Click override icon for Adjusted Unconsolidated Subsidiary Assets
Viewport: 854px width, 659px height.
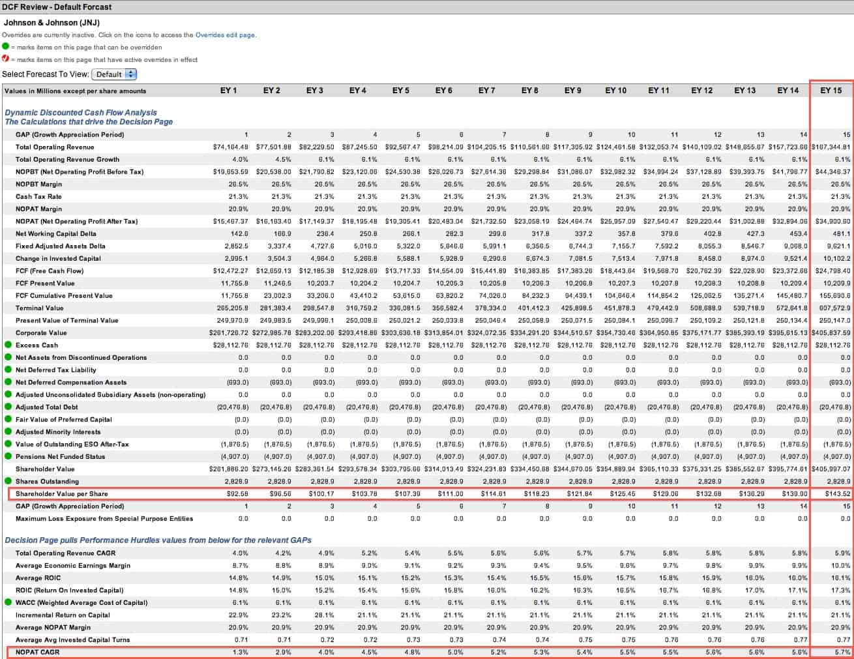(x=8, y=394)
